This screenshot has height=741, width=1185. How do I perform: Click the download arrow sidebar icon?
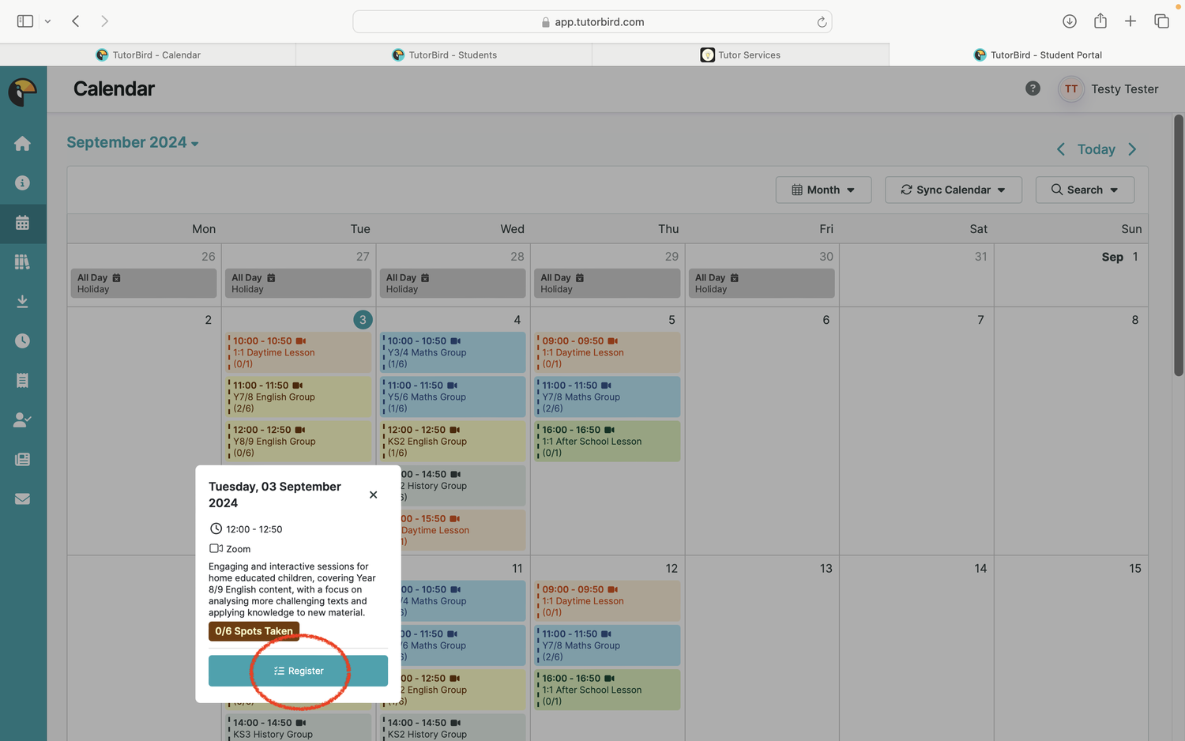[x=22, y=301]
